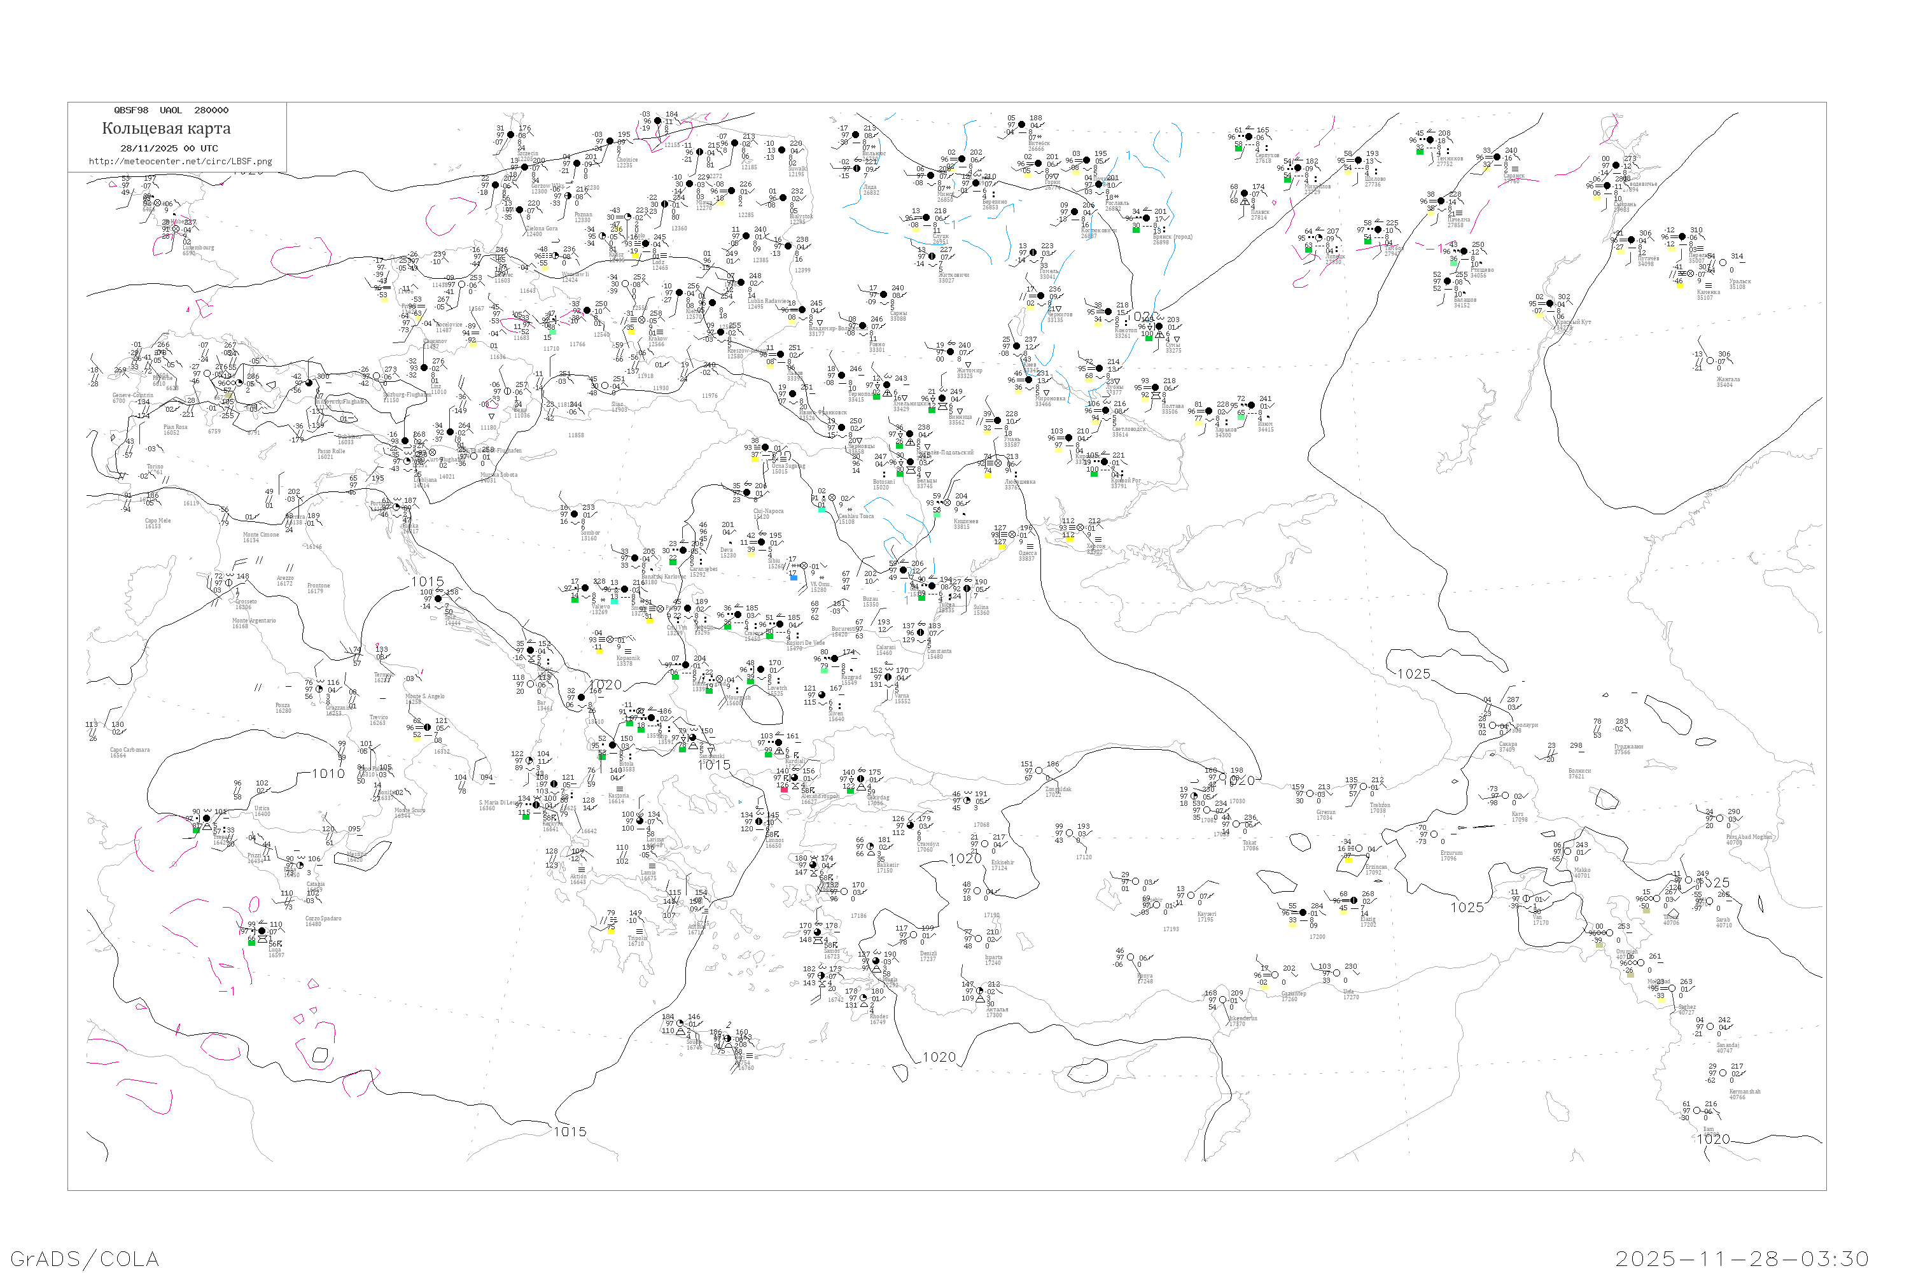Click the open station circle at Kars

[x=1506, y=796]
